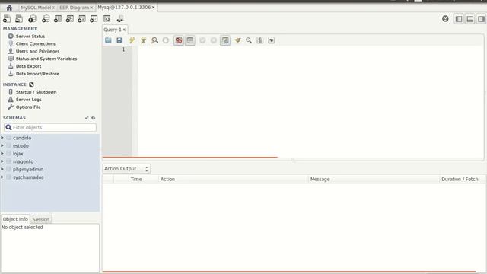Stop the running query icon
The height and width of the screenshot is (274, 487).
(166, 40)
